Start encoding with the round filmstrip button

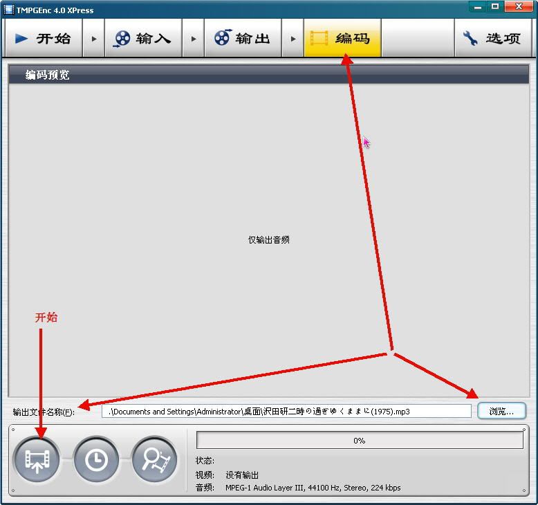point(37,460)
